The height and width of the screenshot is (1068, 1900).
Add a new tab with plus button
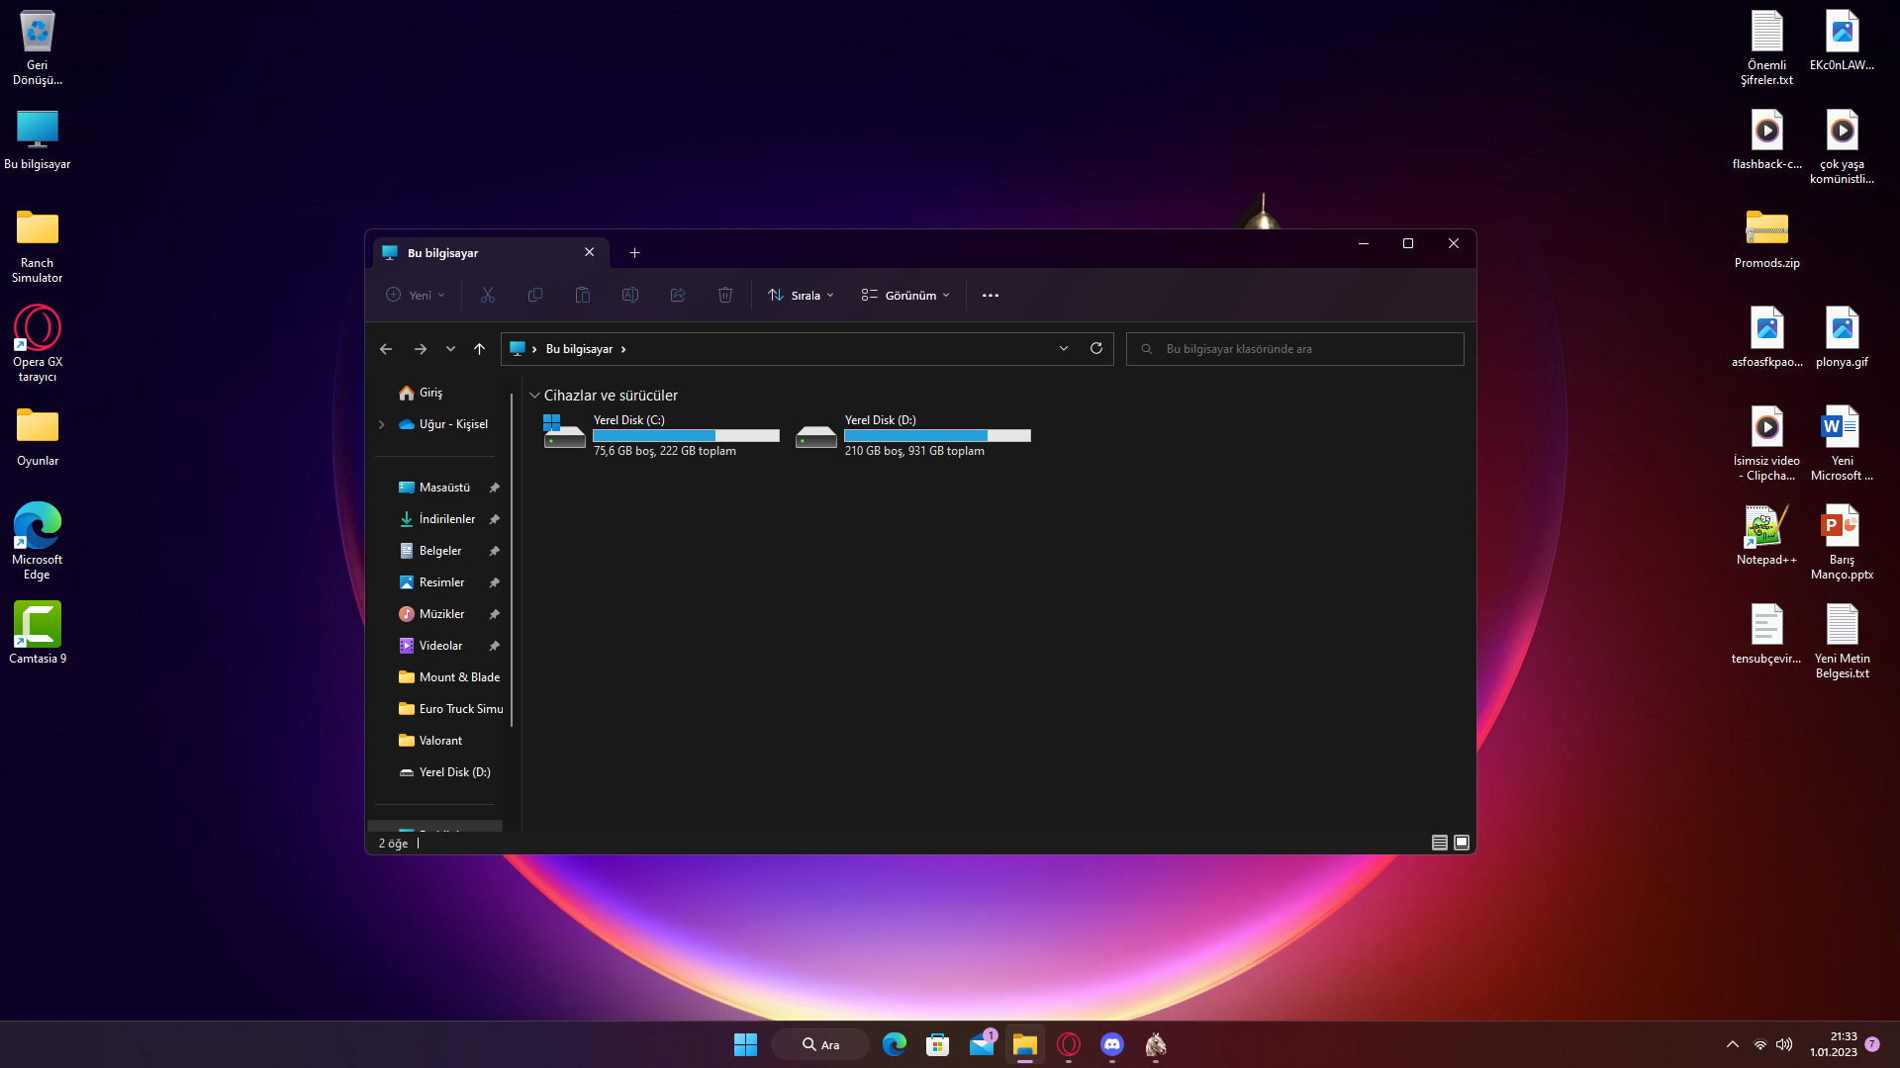tap(634, 253)
